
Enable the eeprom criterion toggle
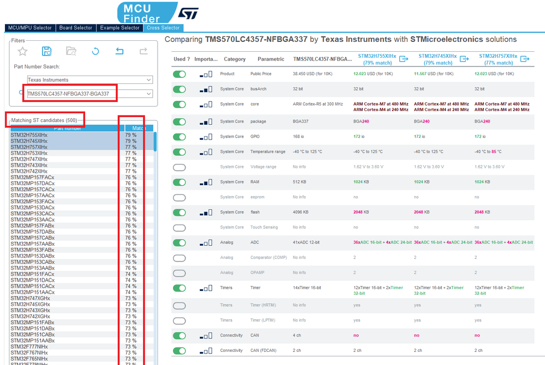tap(179, 198)
